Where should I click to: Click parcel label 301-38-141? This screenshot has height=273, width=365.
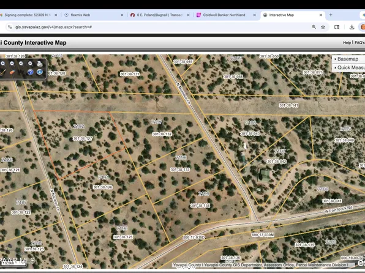(x=288, y=105)
